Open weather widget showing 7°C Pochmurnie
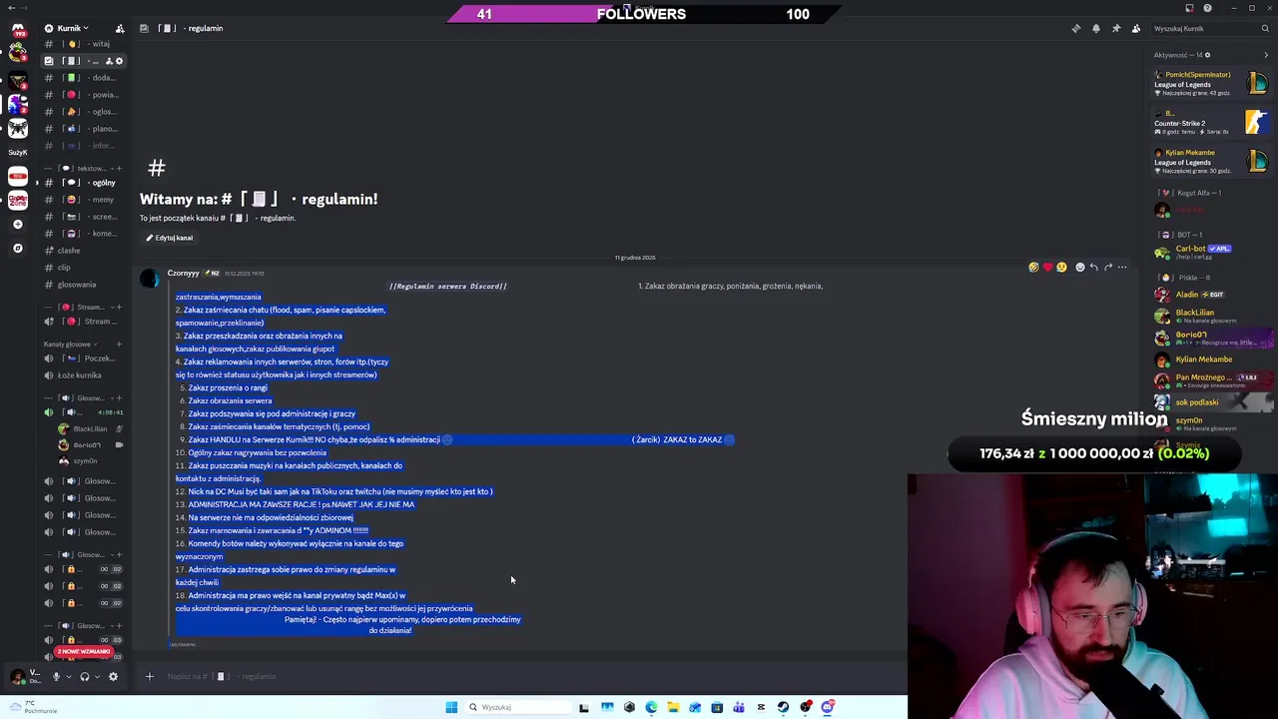This screenshot has height=719, width=1278. [32, 707]
